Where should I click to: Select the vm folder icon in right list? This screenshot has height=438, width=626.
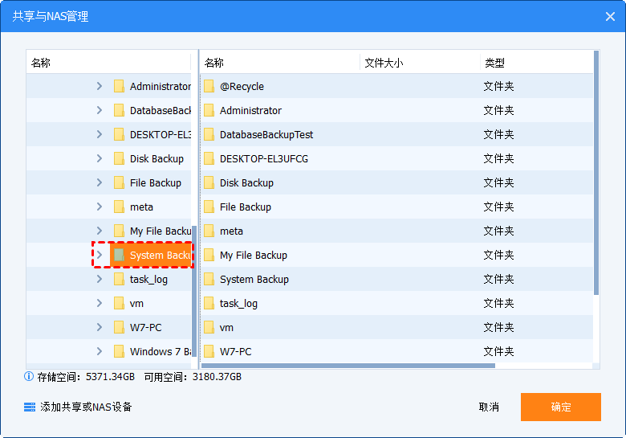click(209, 328)
